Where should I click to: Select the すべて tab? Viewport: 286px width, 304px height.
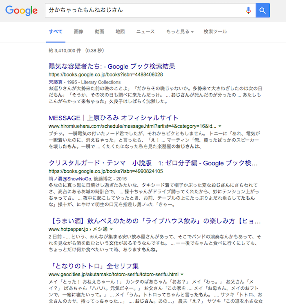click(x=55, y=32)
